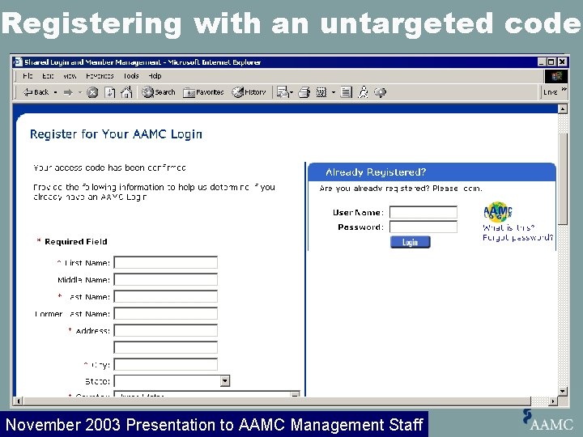
Task: Open the Favorites menu
Action: pyautogui.click(x=100, y=76)
